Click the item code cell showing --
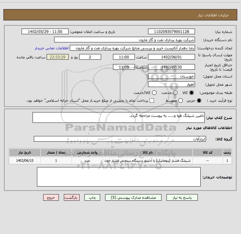 (x=208, y=161)
